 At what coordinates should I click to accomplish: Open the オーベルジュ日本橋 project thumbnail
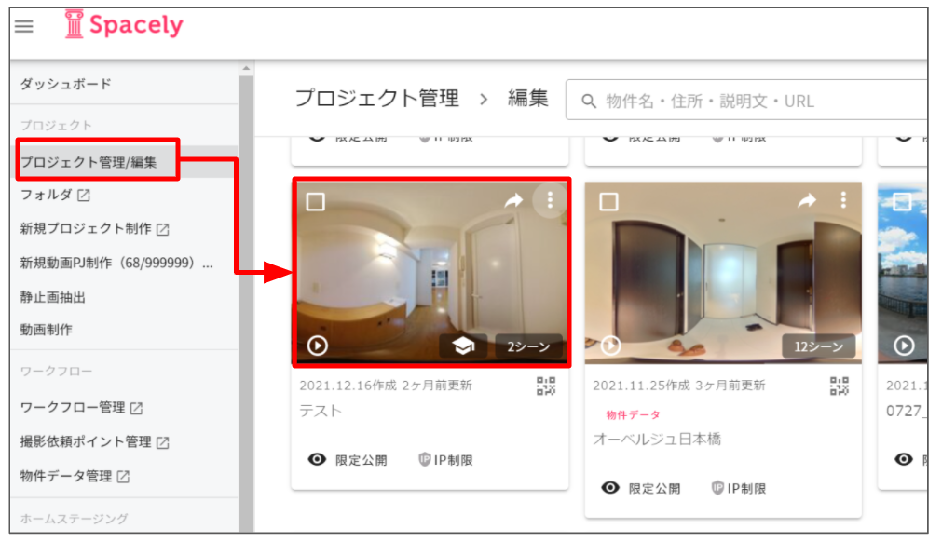[723, 273]
